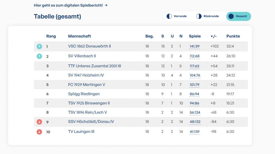The width and height of the screenshot is (275, 154).
Task: Open team SV Villenbach II
Action: (x=82, y=56)
